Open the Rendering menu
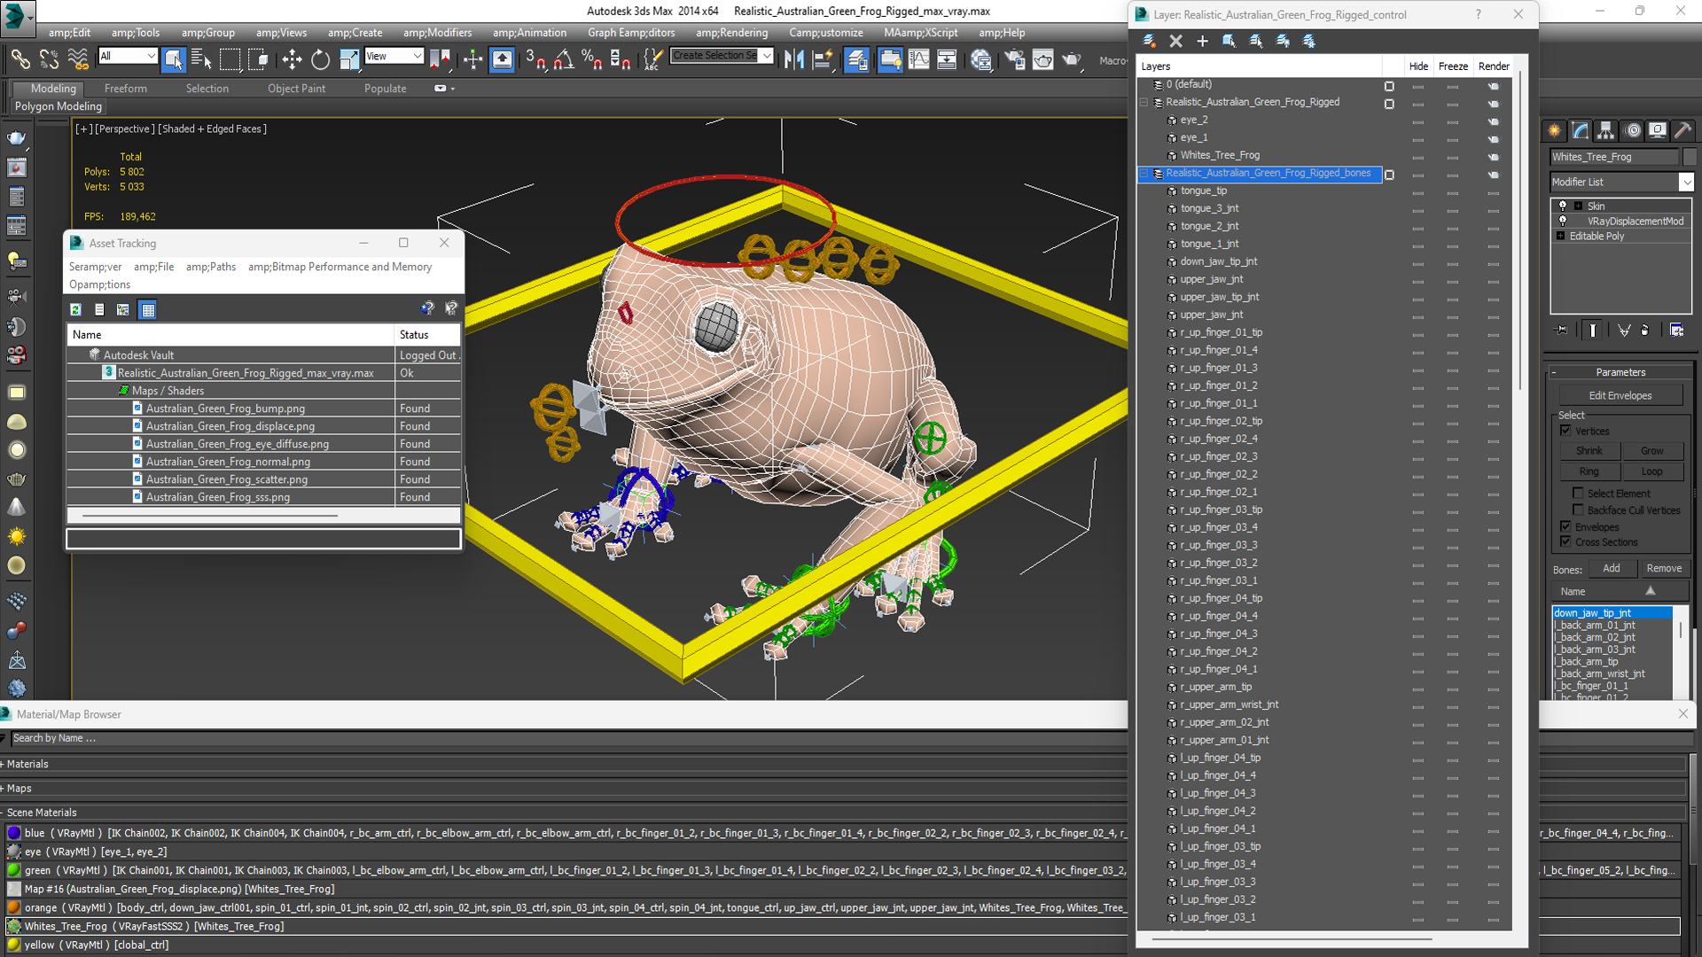 click(731, 33)
